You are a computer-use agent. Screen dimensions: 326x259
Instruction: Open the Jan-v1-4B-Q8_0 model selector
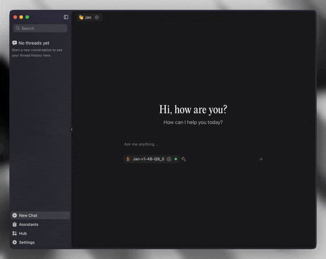click(148, 159)
